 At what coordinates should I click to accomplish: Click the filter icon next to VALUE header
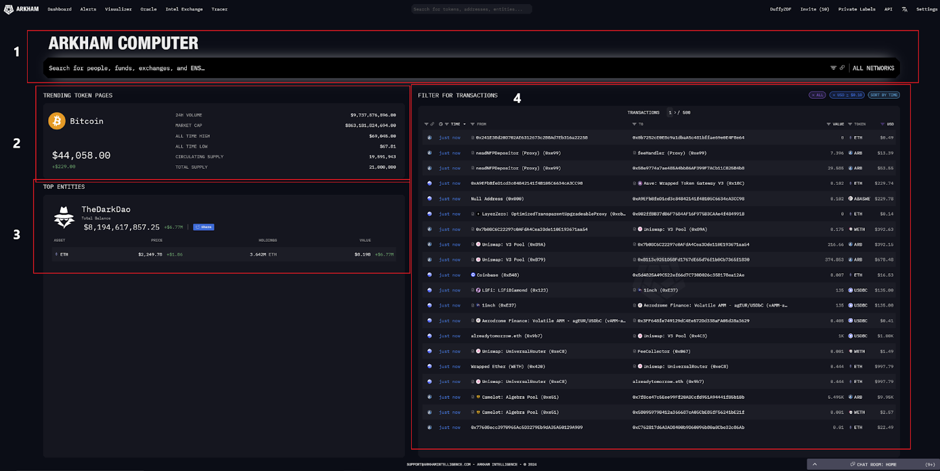pos(828,124)
